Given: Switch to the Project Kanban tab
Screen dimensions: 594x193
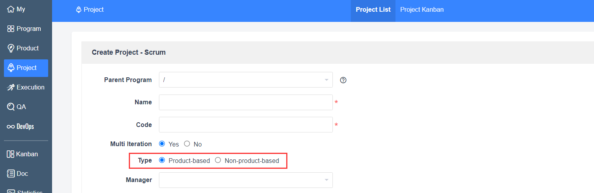Looking at the screenshot, I should pyautogui.click(x=422, y=9).
